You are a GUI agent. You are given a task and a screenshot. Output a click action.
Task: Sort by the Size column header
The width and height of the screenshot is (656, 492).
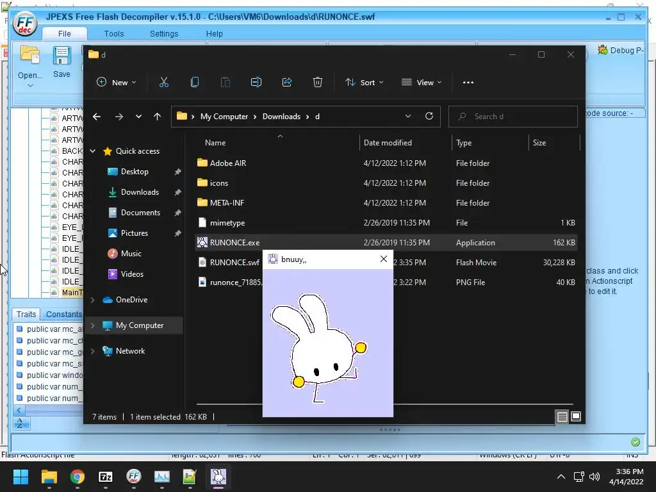click(x=539, y=143)
